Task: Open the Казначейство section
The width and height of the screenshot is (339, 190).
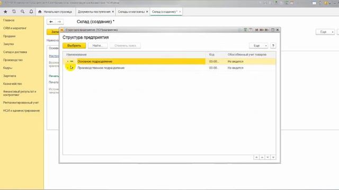Action: 12,83
